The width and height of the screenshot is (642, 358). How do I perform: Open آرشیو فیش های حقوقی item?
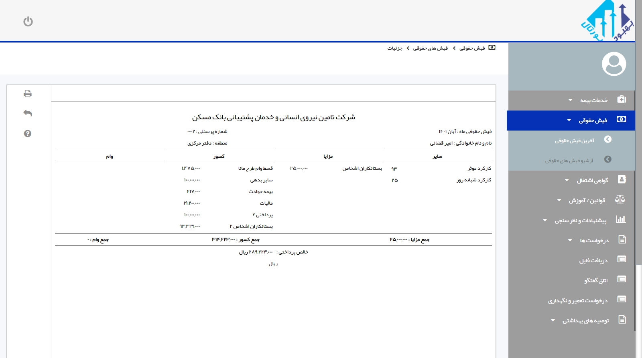pos(569,161)
